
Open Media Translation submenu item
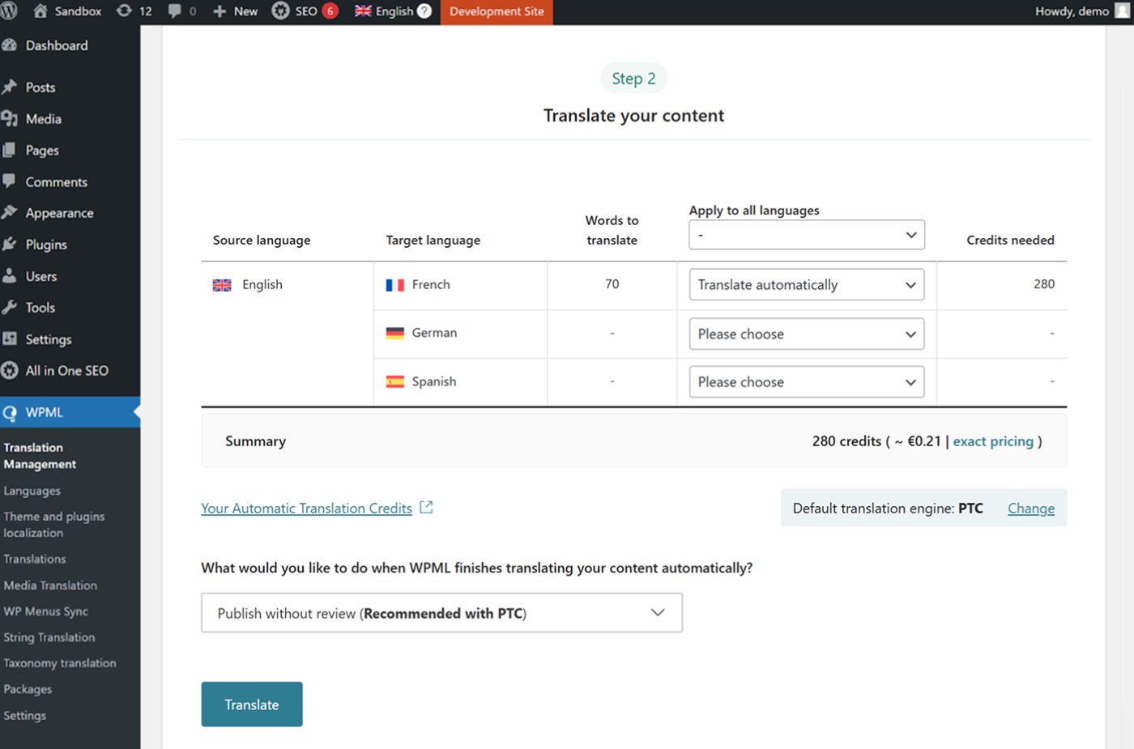tap(50, 585)
